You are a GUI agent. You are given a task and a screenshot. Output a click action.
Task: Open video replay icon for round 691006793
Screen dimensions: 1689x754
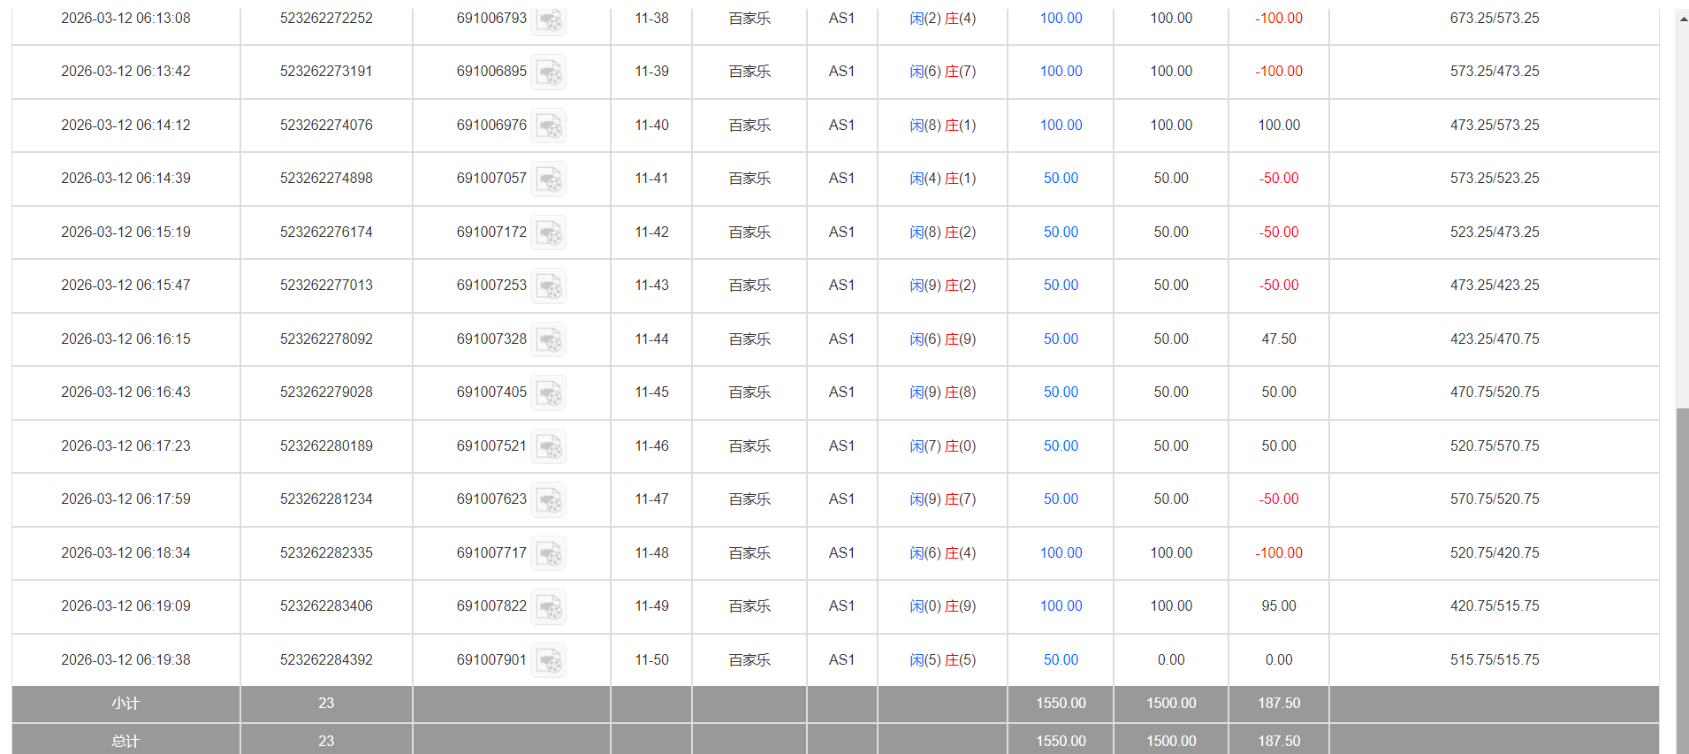(x=549, y=19)
